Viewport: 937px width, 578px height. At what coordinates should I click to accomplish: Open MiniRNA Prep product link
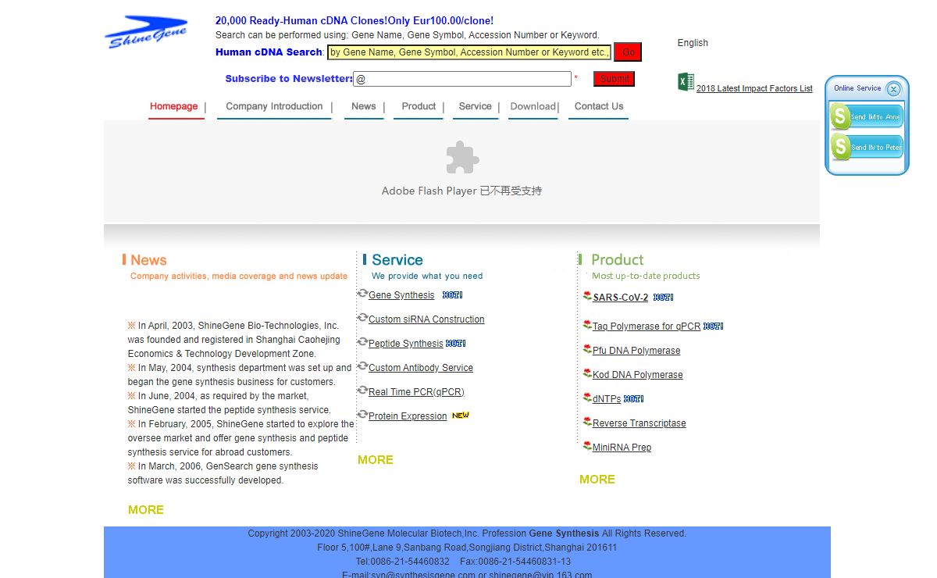pos(622,448)
